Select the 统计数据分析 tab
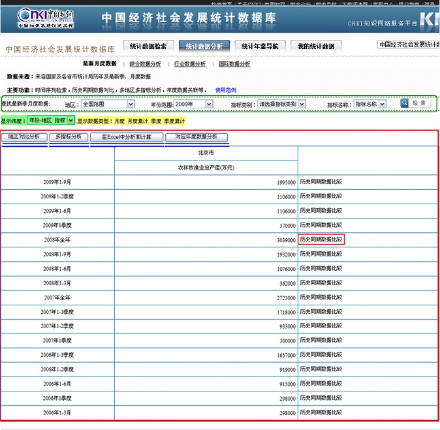 coord(204,46)
